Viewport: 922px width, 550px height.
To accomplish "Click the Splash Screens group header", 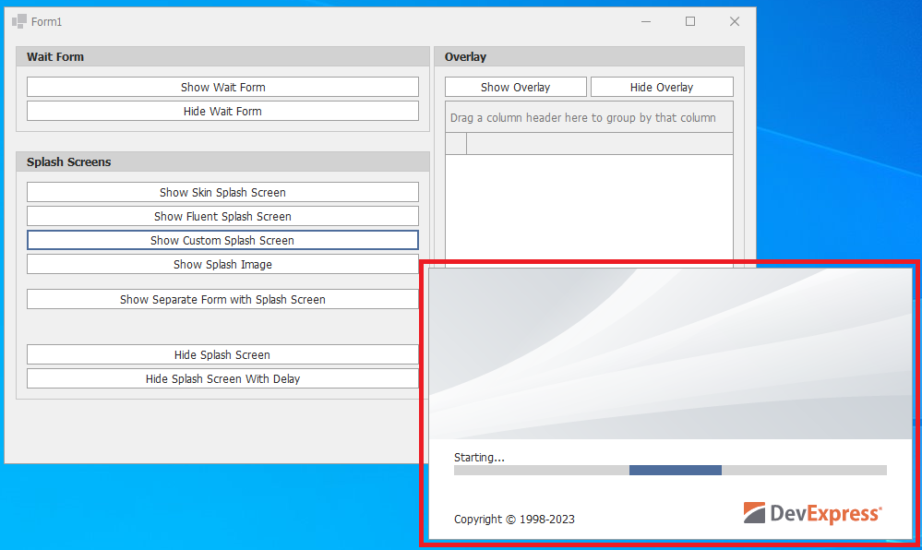I will coord(222,161).
